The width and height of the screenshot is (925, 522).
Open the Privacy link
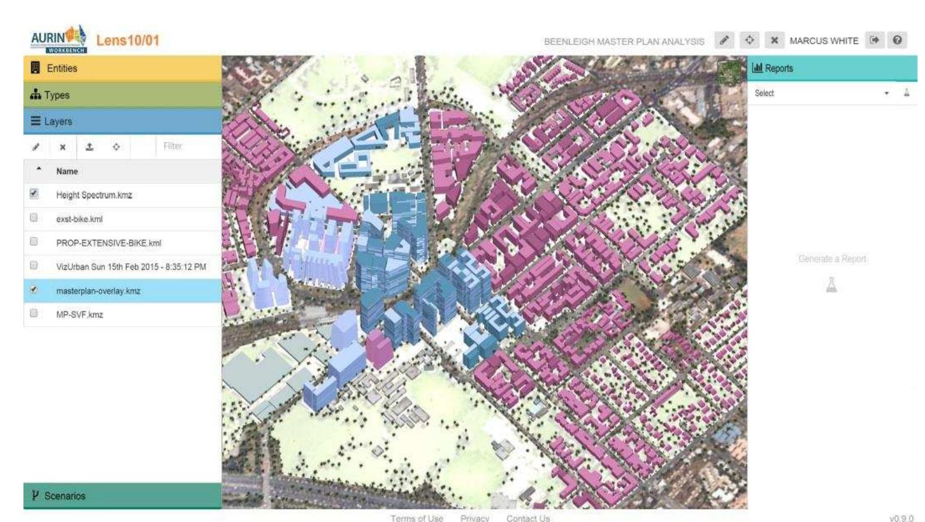[x=475, y=518]
